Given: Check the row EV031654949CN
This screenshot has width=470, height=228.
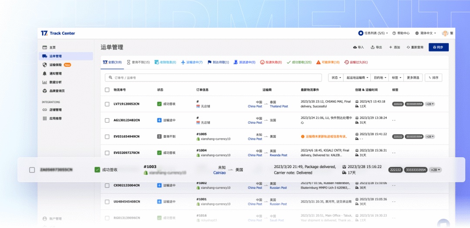Looking at the screenshot, I should click(x=107, y=136).
